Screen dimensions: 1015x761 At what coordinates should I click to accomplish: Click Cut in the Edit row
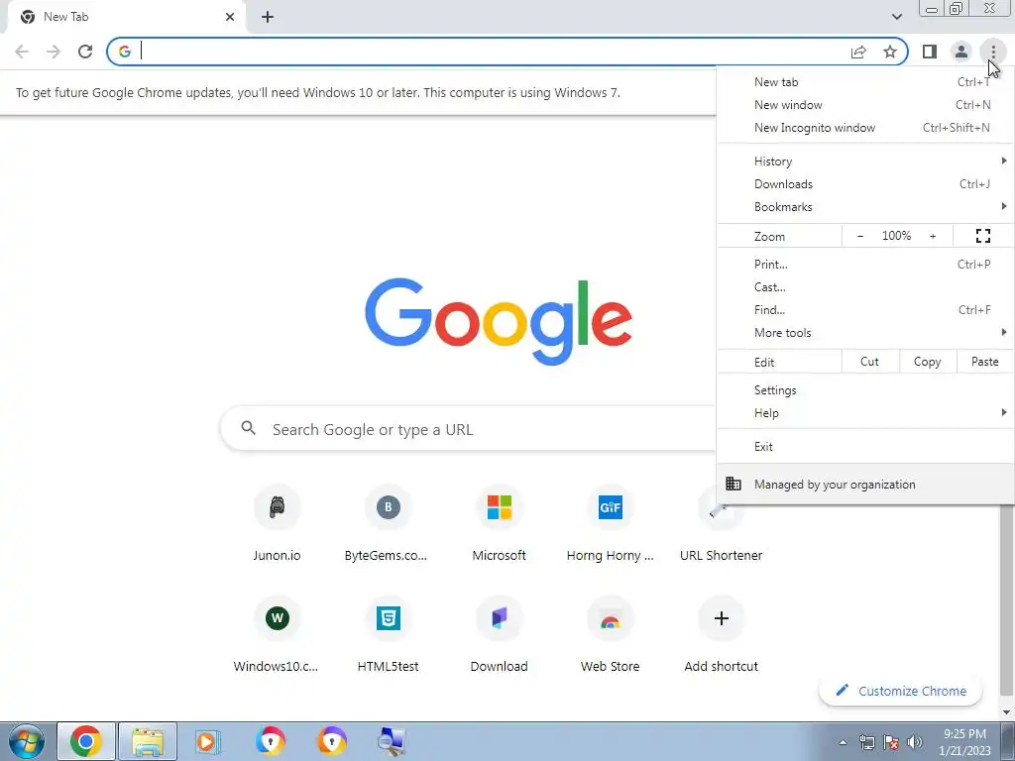tap(870, 362)
